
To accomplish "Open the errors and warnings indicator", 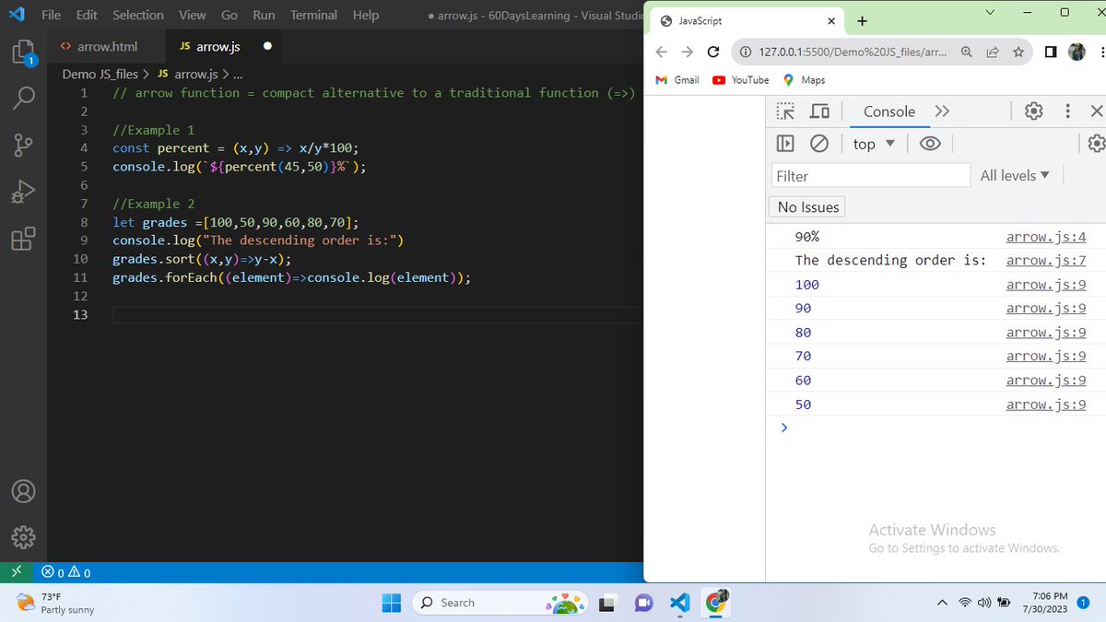I will [x=66, y=572].
